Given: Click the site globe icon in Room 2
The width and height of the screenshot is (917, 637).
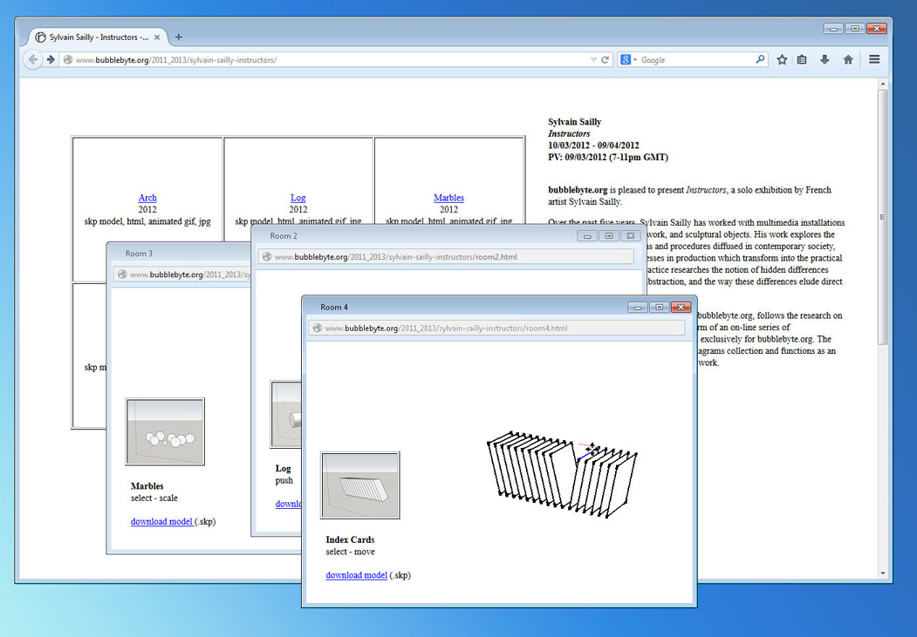Looking at the screenshot, I should pos(267,257).
